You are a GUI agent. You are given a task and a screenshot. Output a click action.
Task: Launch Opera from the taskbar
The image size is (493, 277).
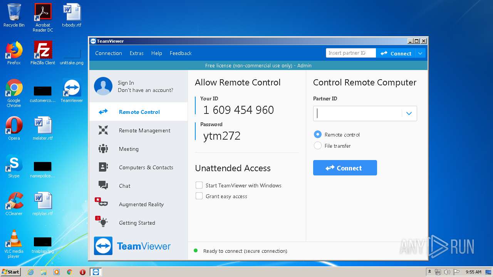point(82,272)
